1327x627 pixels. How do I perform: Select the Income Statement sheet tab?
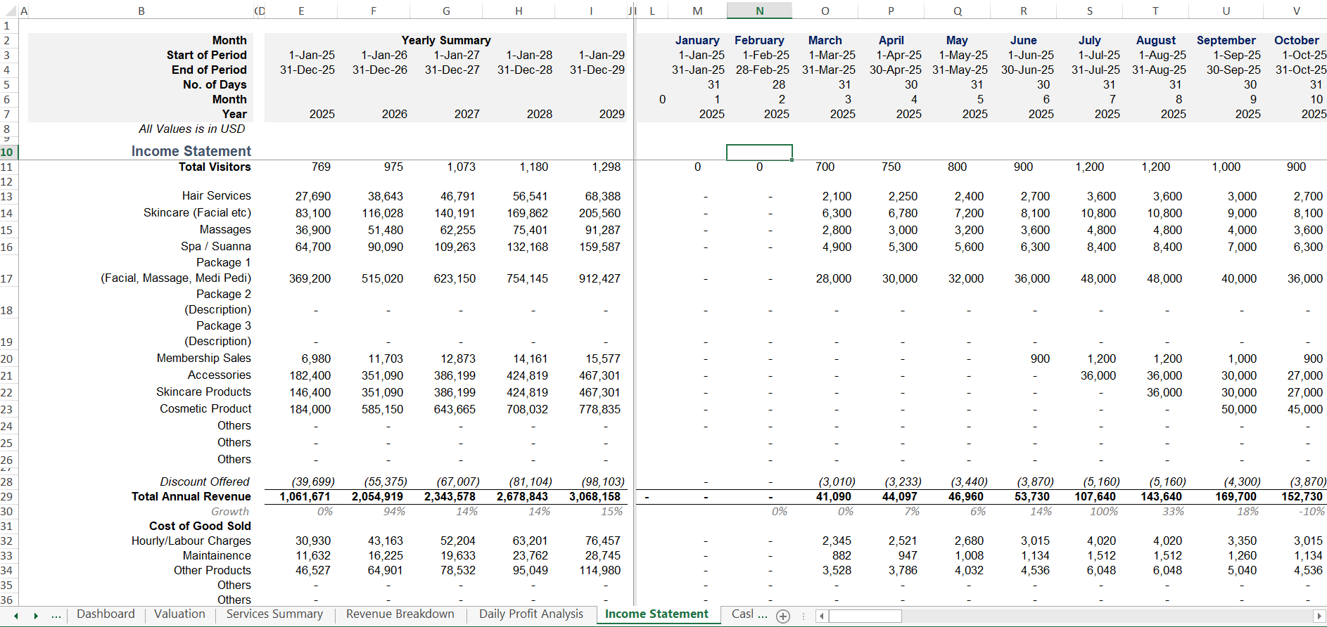(x=656, y=614)
